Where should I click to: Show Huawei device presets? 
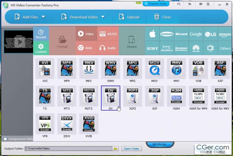coord(196,48)
